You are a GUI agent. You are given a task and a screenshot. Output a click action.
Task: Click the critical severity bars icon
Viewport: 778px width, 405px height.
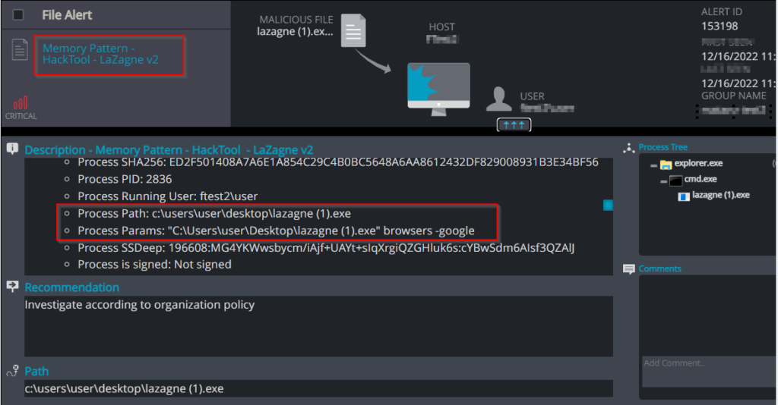21,102
